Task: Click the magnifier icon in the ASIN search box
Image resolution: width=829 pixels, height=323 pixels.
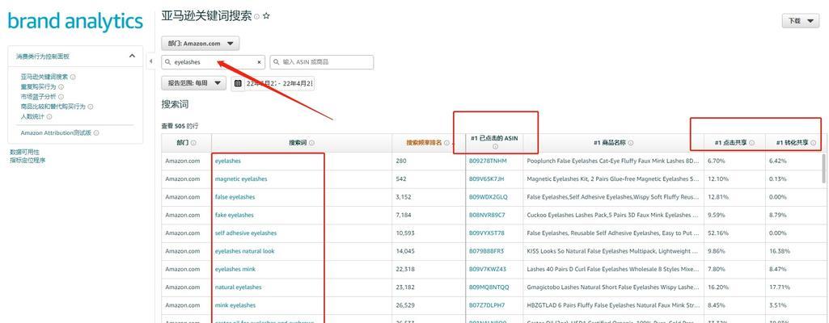Action: click(277, 62)
